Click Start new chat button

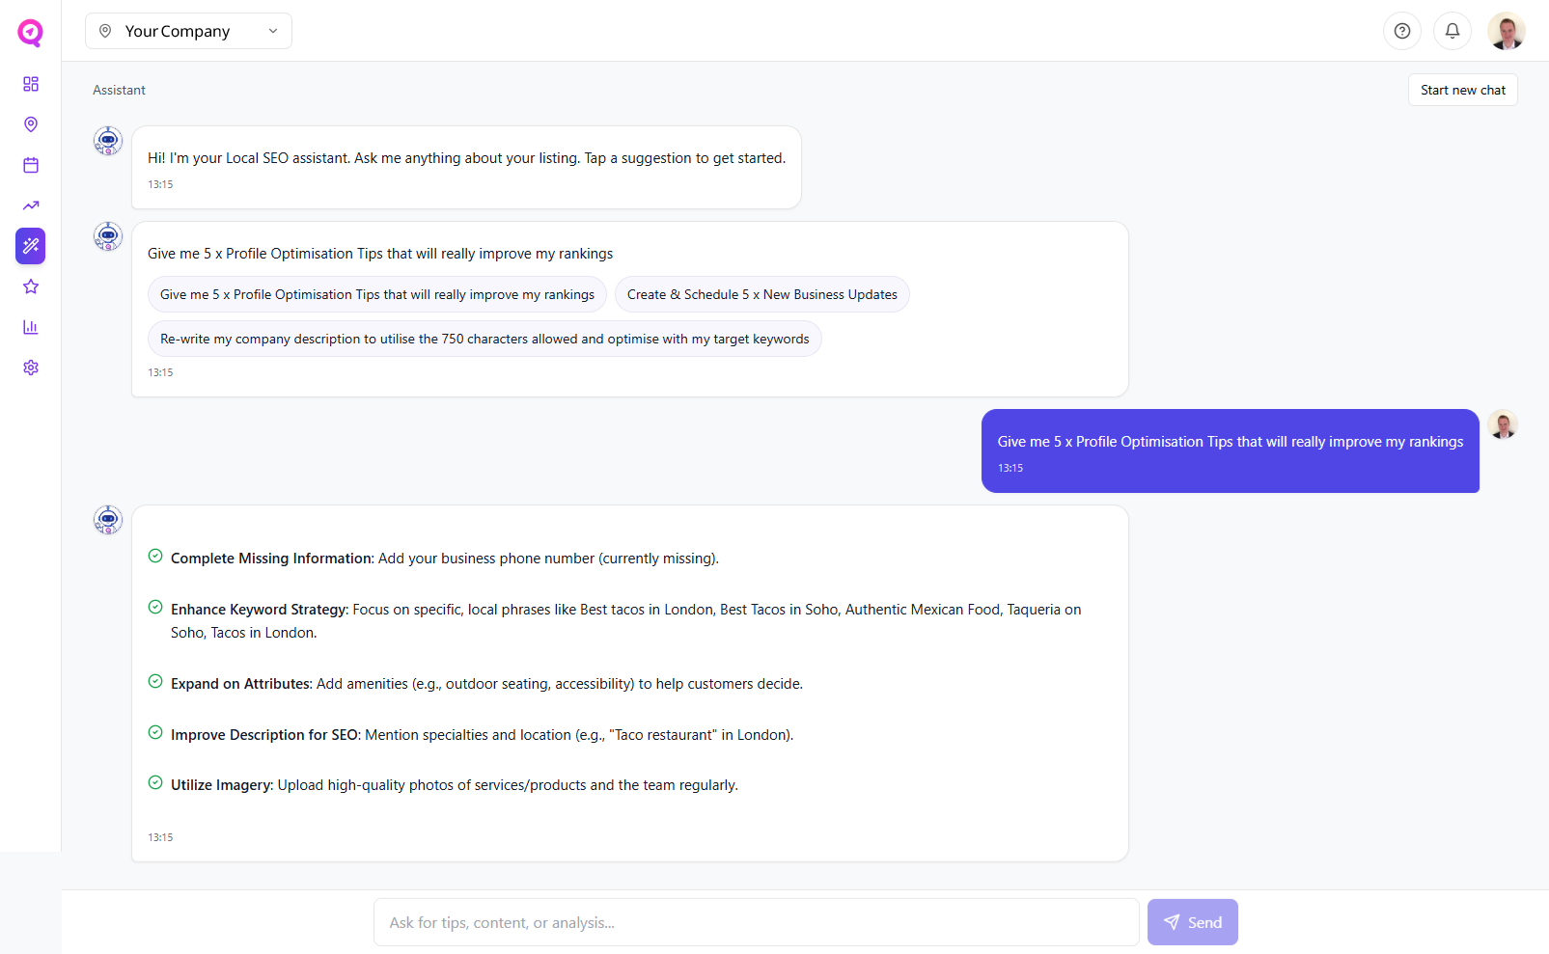point(1462,89)
